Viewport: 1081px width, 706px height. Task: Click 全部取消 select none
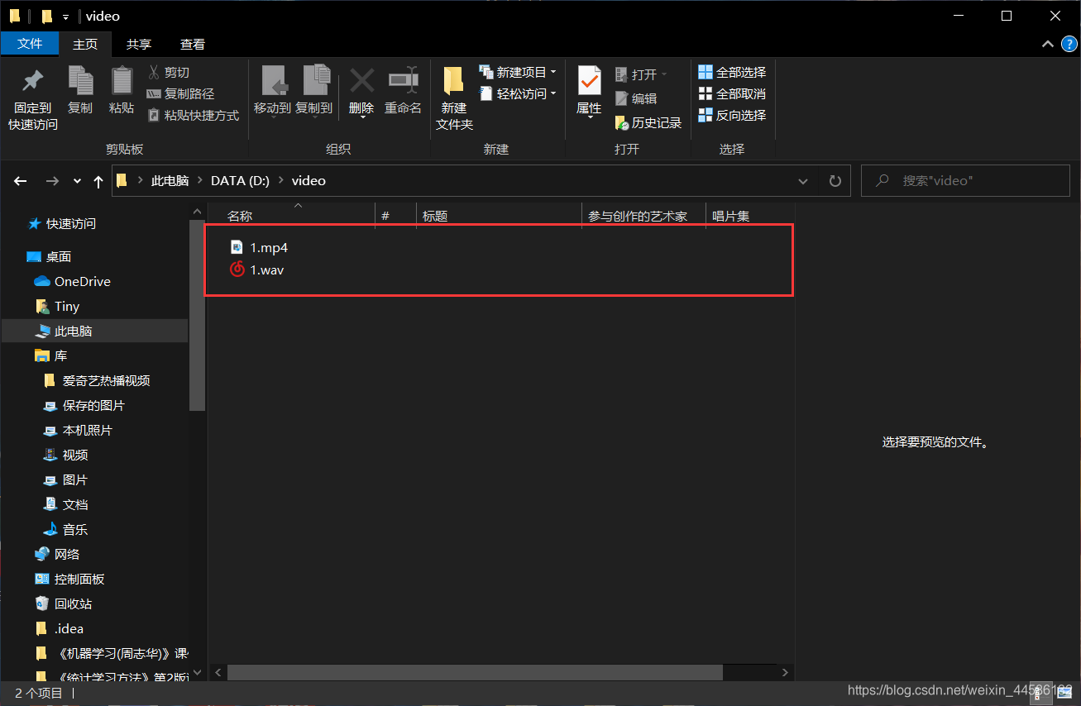click(x=732, y=94)
